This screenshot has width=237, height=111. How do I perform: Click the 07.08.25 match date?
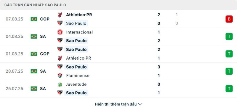point(15,19)
